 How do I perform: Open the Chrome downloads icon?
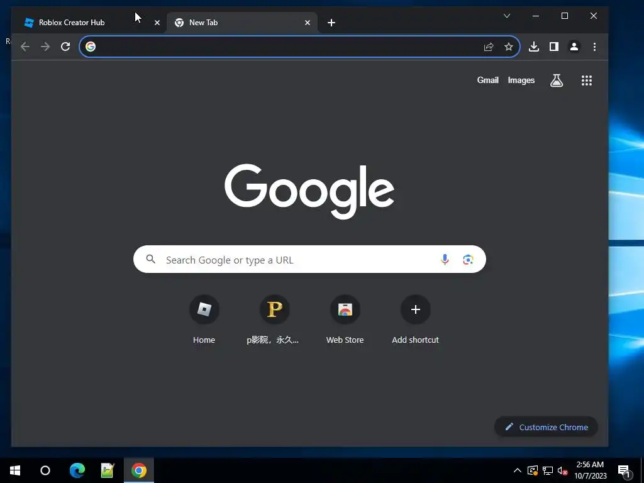(534, 47)
